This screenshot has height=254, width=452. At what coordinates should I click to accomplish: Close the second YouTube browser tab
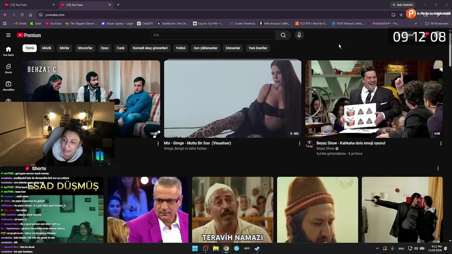(x=110, y=5)
